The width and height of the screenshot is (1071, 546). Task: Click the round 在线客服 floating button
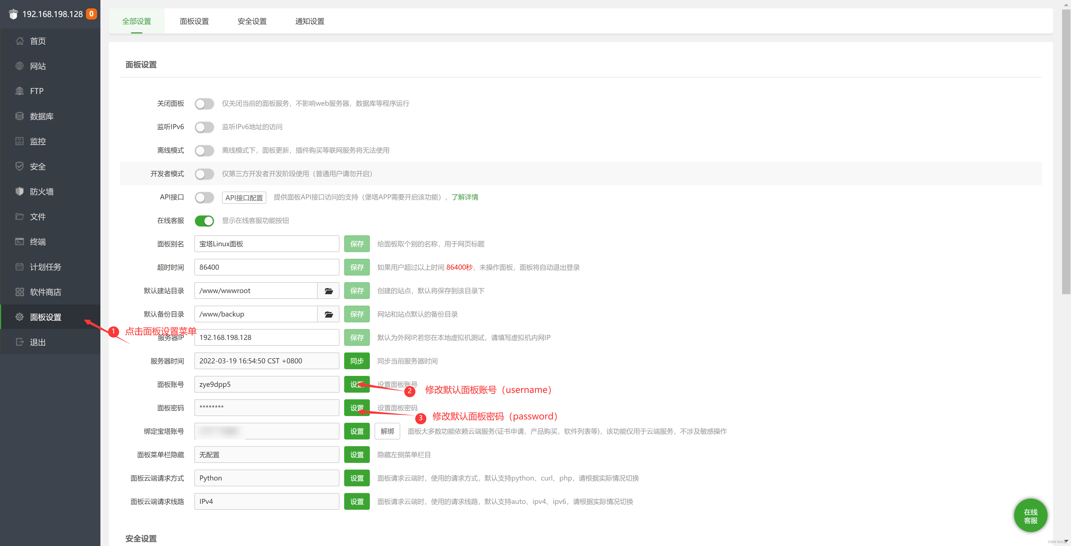(x=1030, y=516)
